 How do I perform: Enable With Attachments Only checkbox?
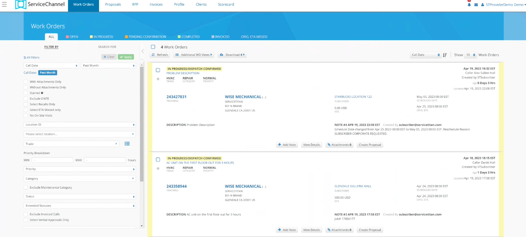point(26,82)
